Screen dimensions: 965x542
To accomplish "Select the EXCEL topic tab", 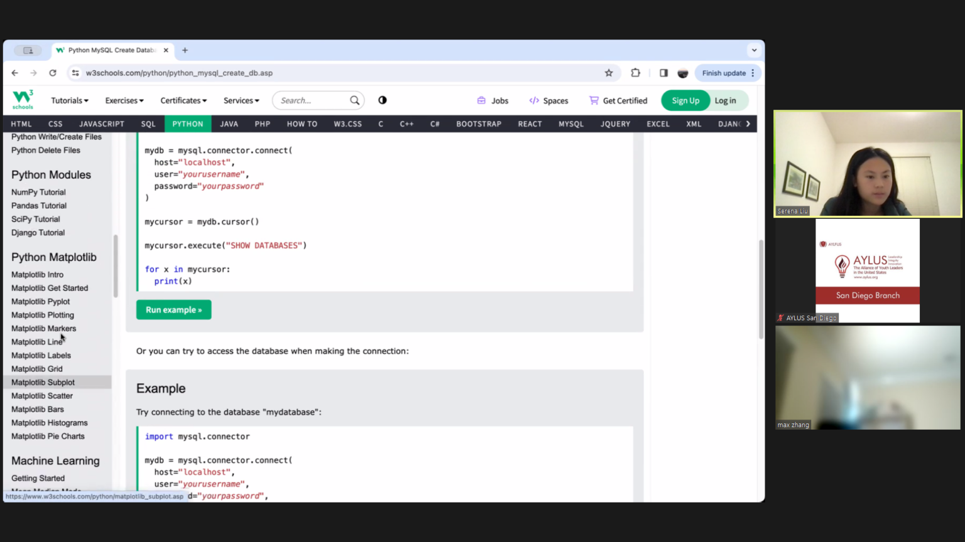I will point(658,124).
